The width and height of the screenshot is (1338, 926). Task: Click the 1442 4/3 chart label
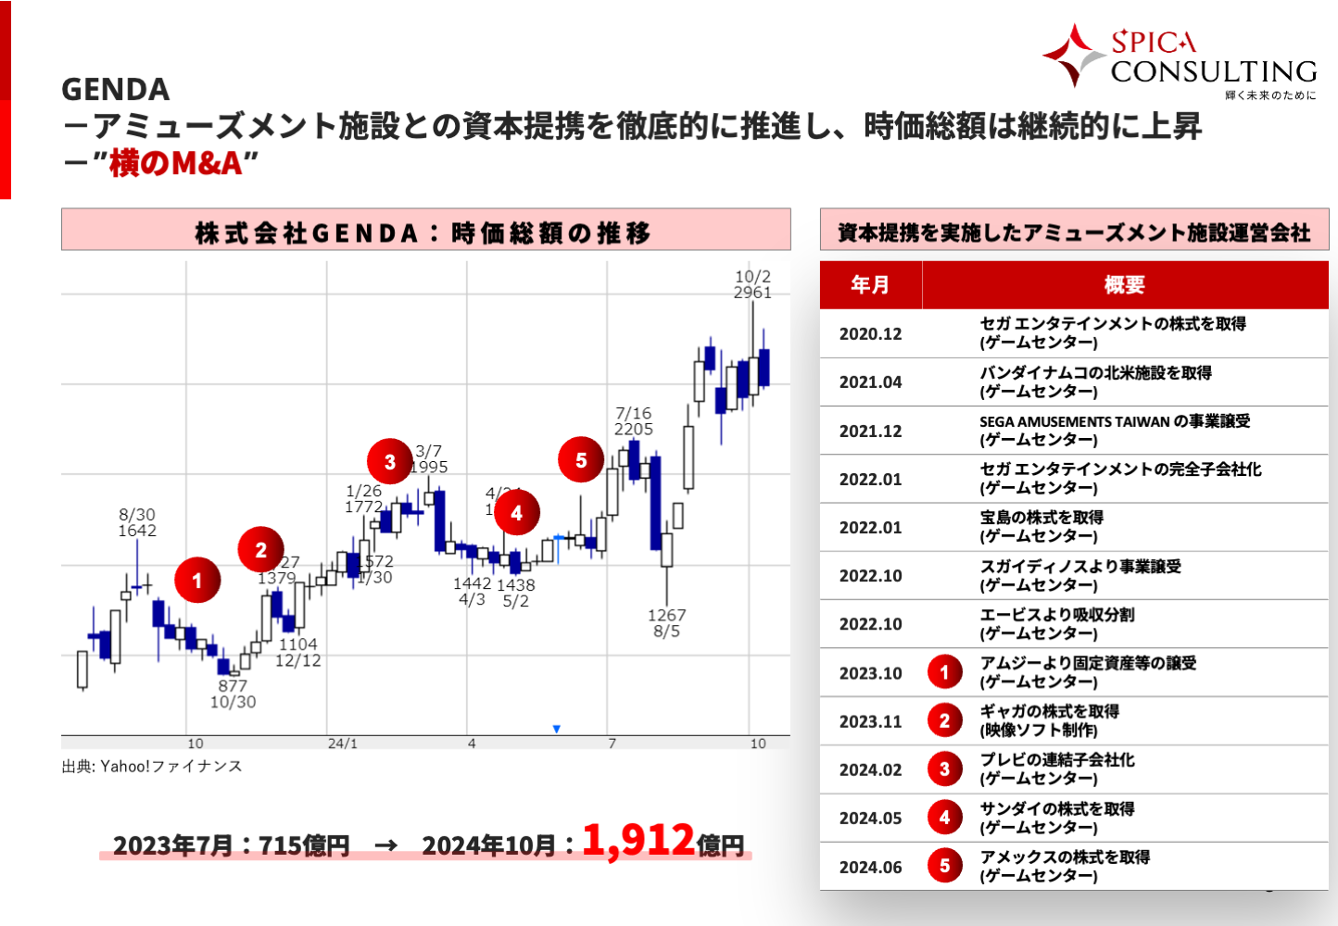(472, 591)
